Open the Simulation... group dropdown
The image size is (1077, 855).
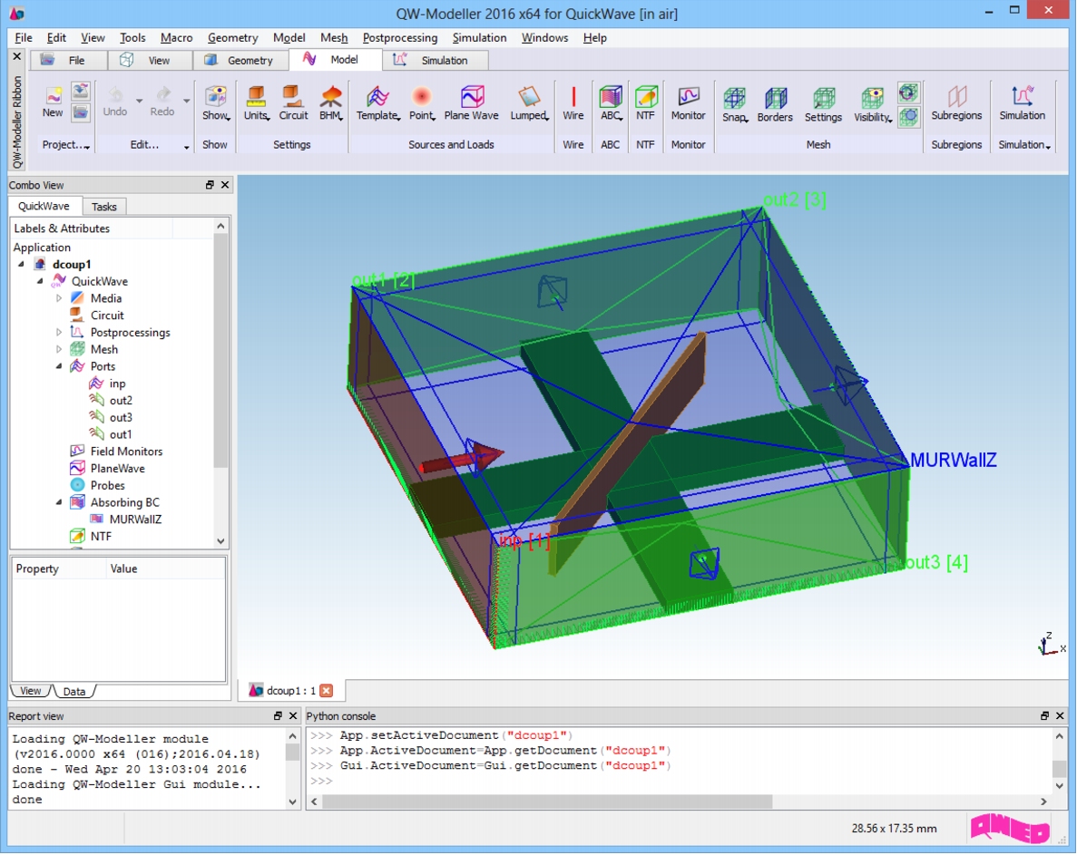[x=1048, y=147]
